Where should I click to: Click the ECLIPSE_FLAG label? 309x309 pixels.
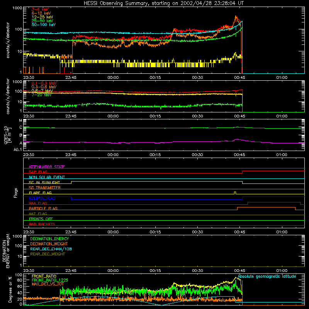42,198
